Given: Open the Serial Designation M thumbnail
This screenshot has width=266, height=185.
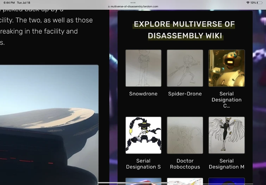Looking at the screenshot, I should (x=227, y=135).
